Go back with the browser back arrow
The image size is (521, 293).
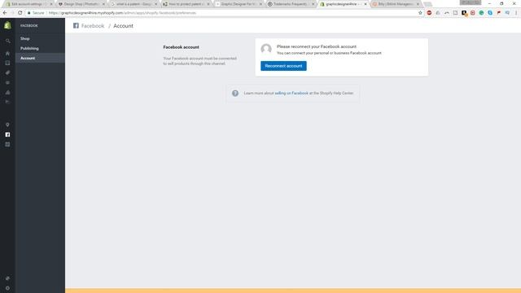click(5, 13)
